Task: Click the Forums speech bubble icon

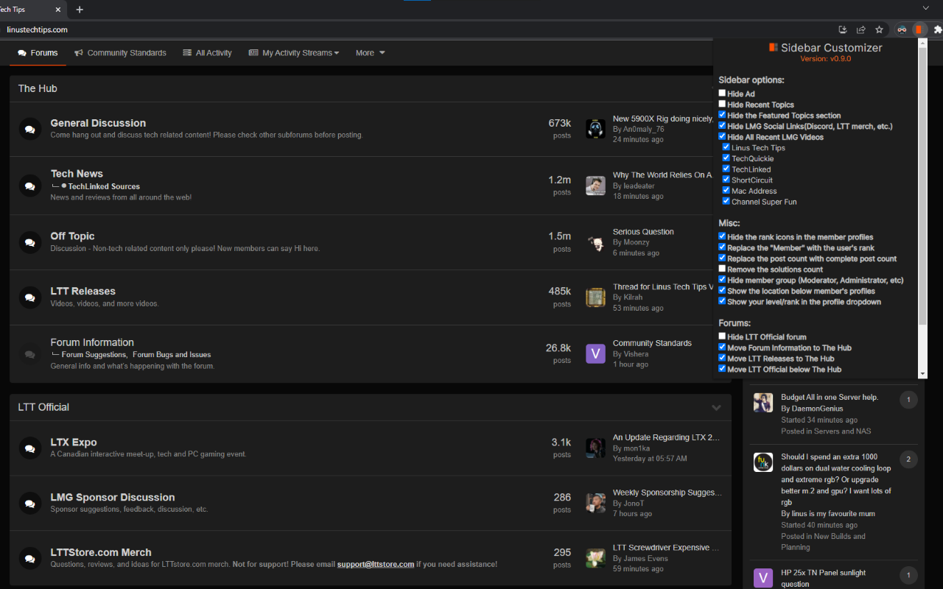Action: click(22, 52)
